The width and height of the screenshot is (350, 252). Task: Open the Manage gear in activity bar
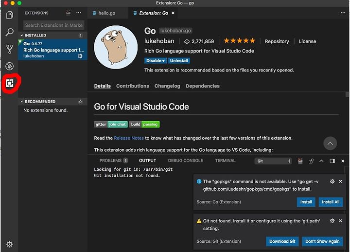click(9, 244)
